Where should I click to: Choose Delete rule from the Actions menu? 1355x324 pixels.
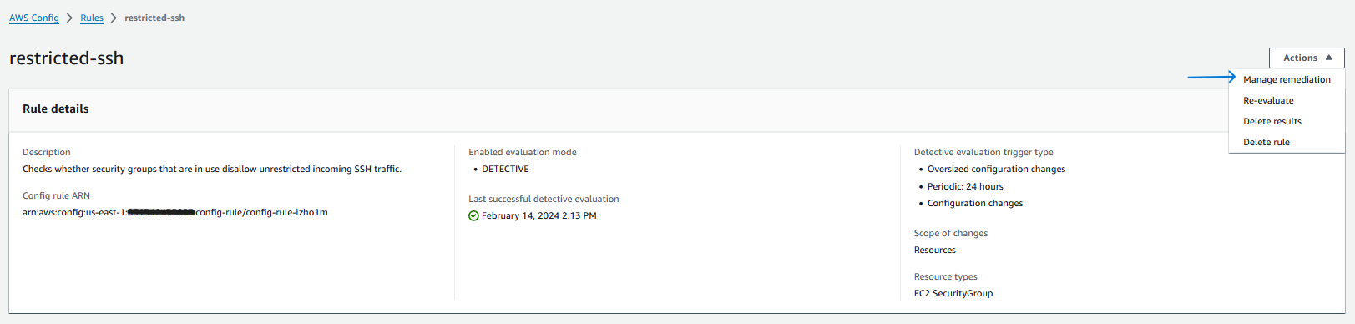coord(1267,142)
